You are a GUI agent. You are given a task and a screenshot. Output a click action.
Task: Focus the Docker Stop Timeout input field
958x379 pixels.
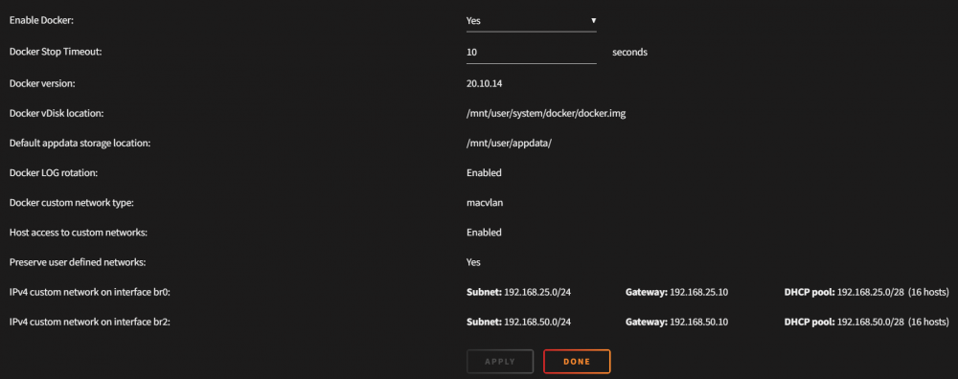click(x=531, y=53)
